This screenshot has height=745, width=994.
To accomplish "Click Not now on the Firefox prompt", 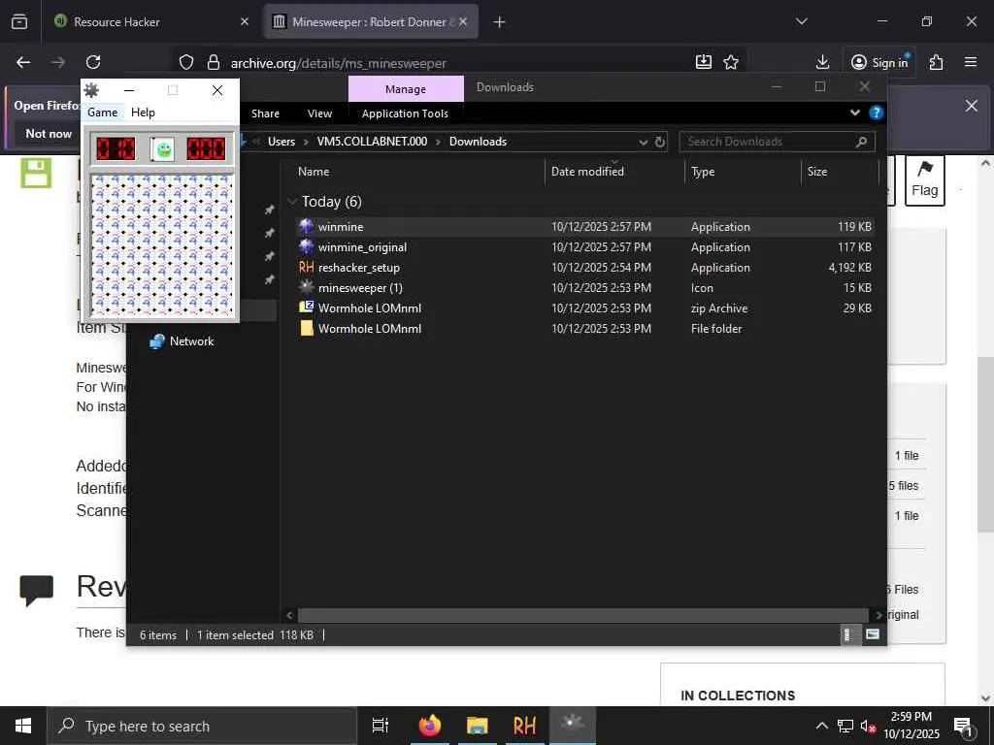I will pyautogui.click(x=49, y=134).
